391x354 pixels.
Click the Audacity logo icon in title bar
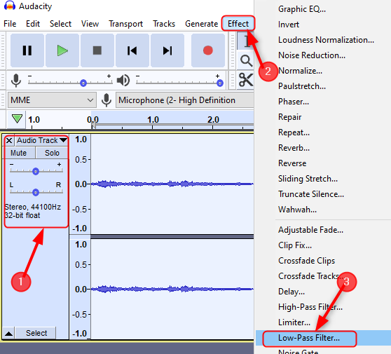point(10,6)
